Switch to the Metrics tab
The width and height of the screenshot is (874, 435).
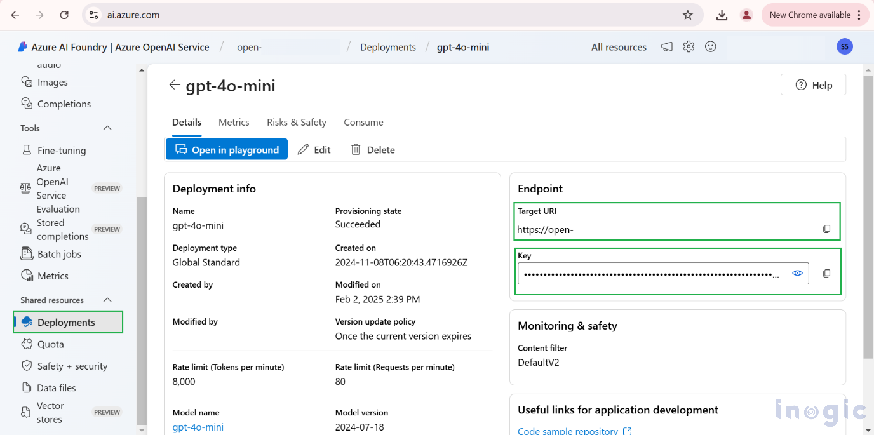tap(234, 123)
